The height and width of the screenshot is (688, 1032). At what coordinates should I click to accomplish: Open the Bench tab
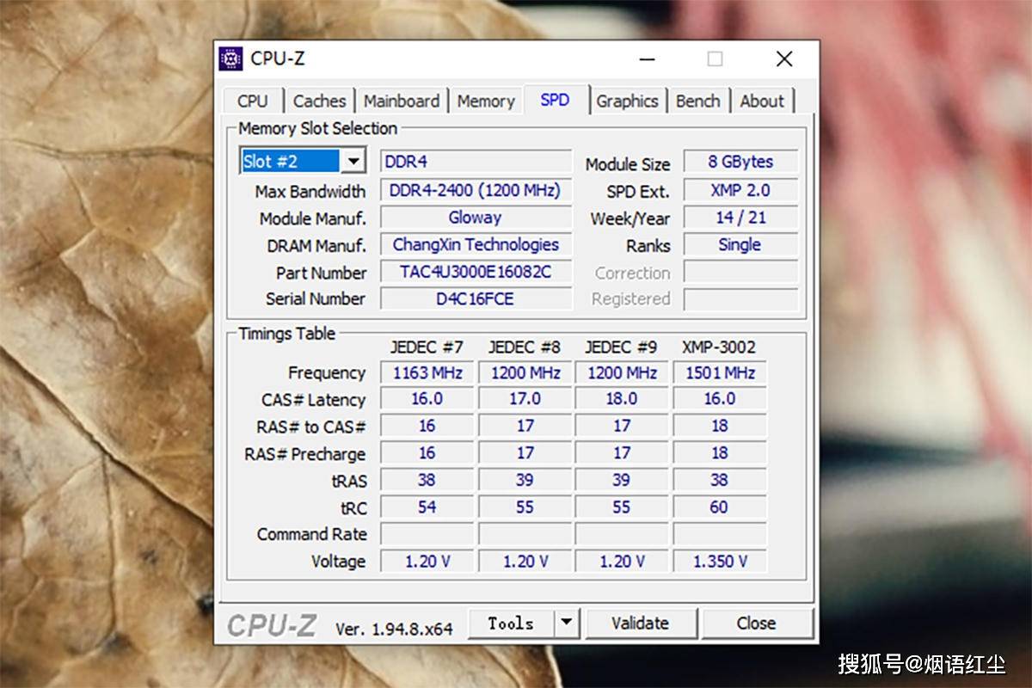(x=697, y=101)
